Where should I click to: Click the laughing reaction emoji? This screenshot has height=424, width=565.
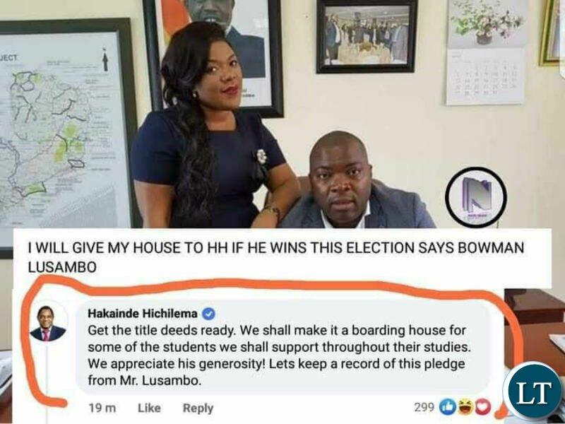coord(465,408)
